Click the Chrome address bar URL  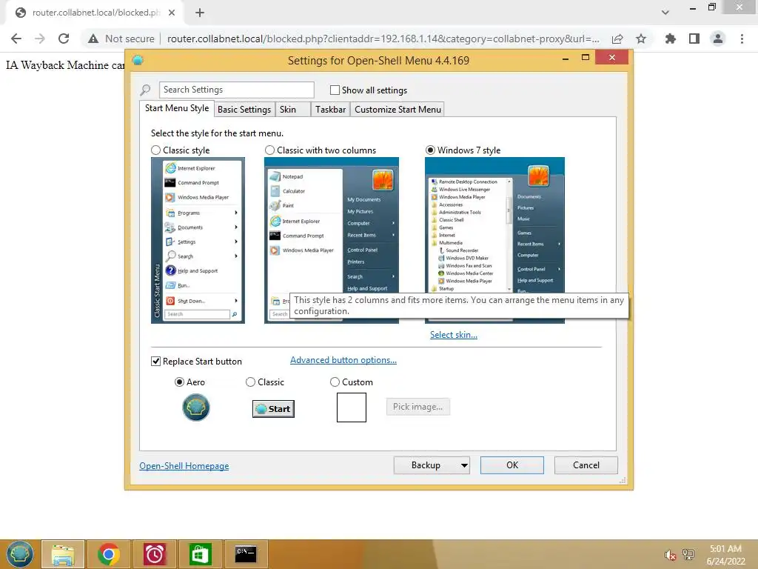point(383,39)
